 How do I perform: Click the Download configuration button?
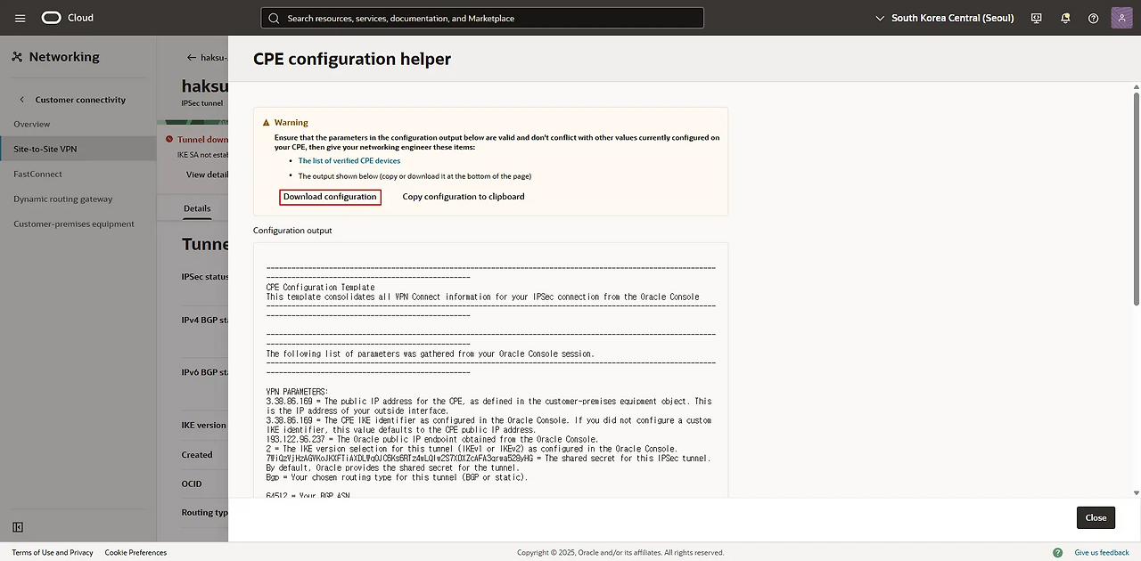(x=330, y=197)
